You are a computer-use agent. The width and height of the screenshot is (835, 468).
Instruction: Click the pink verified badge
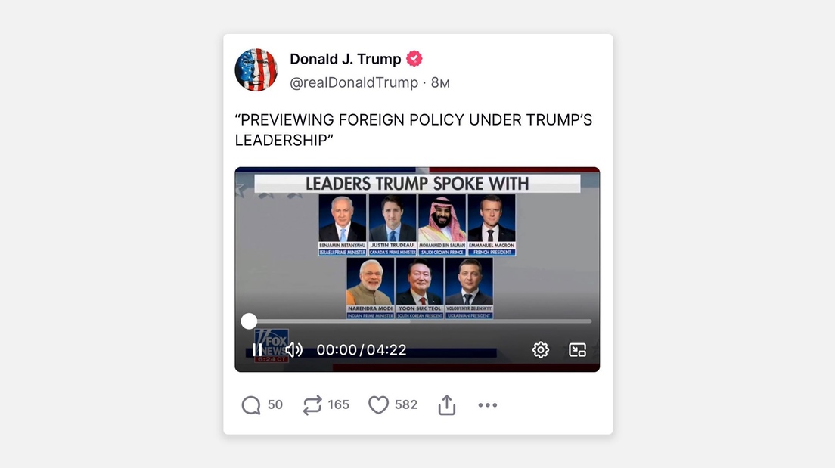pyautogui.click(x=414, y=58)
